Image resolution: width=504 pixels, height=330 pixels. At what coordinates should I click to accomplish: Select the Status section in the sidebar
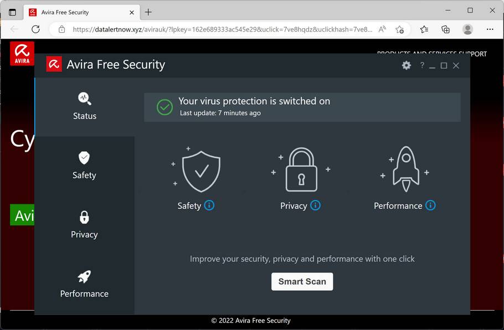click(x=84, y=107)
